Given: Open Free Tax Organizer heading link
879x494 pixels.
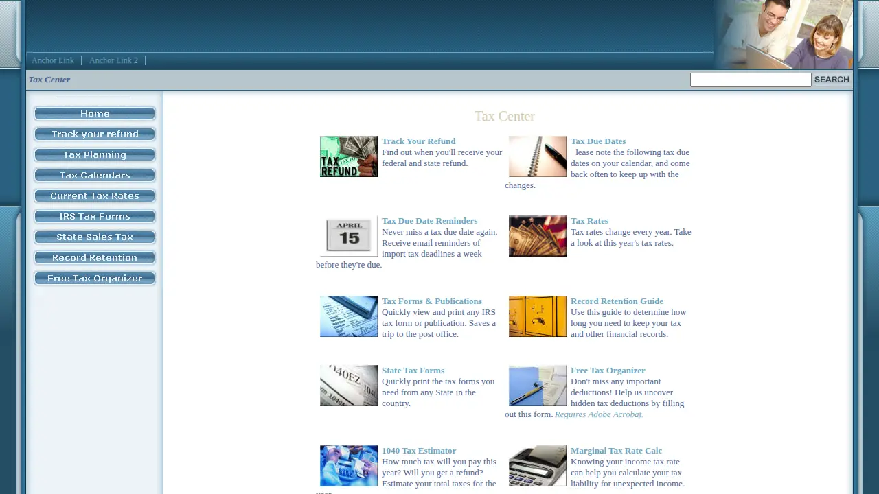Looking at the screenshot, I should point(608,370).
